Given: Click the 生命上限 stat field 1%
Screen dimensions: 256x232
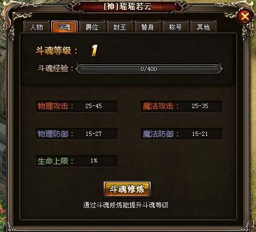Looking at the screenshot, I should tap(76, 161).
